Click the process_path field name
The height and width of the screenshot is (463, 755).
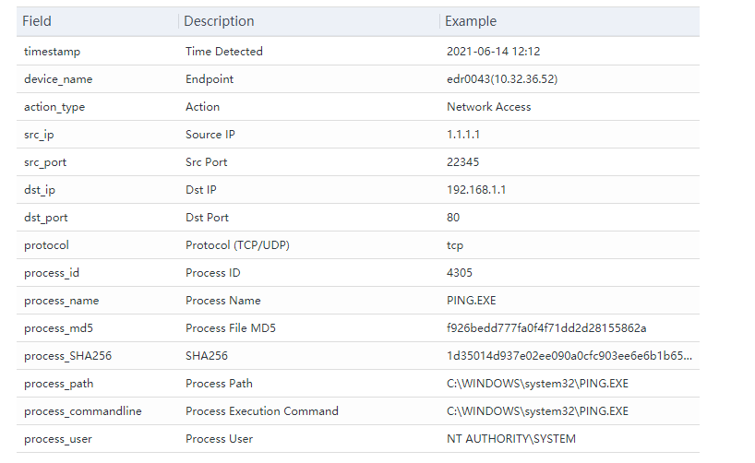[x=58, y=384]
